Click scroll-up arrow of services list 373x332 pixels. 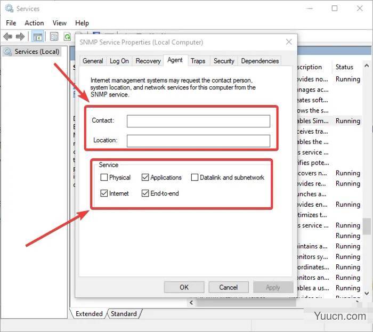[367, 66]
